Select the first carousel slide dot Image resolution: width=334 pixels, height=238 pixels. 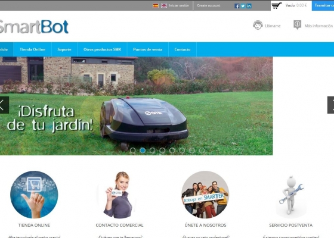click(x=132, y=151)
